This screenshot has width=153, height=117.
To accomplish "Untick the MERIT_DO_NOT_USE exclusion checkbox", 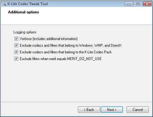I will tap(16, 59).
